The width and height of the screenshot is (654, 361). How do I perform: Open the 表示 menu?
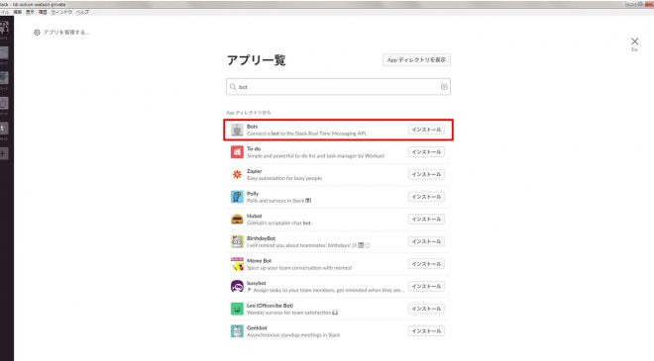coord(30,12)
